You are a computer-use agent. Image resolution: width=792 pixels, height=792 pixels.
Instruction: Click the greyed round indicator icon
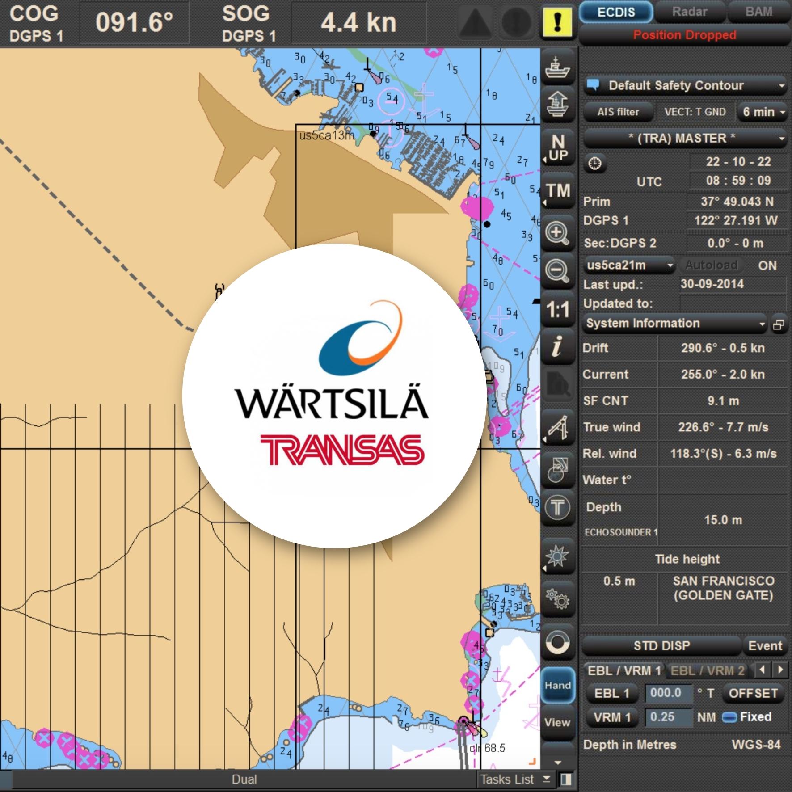pyautogui.click(x=517, y=22)
